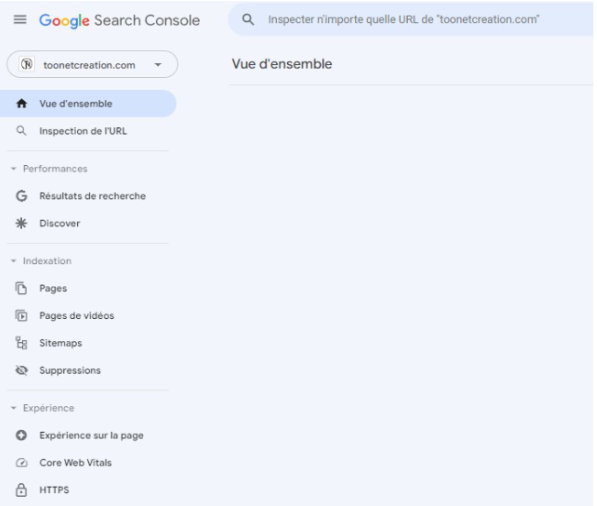Click the Core Web Vitals gauge icon

click(20, 462)
